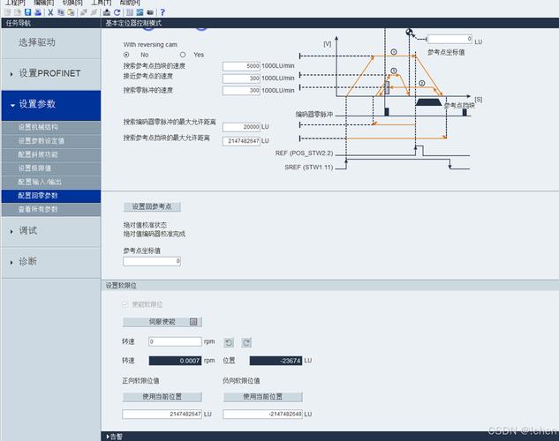Screen dimensions: 559x441
Task: Click the blue trace chart toolbar icon
Action: click(x=140, y=12)
